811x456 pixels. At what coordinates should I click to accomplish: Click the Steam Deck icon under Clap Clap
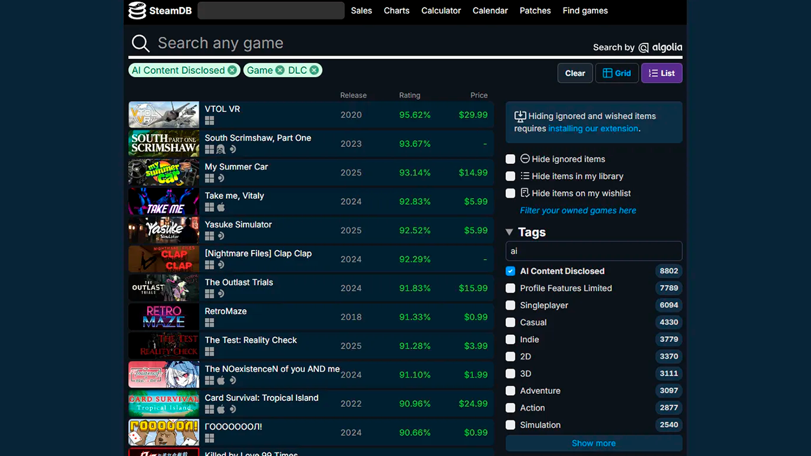click(x=221, y=265)
